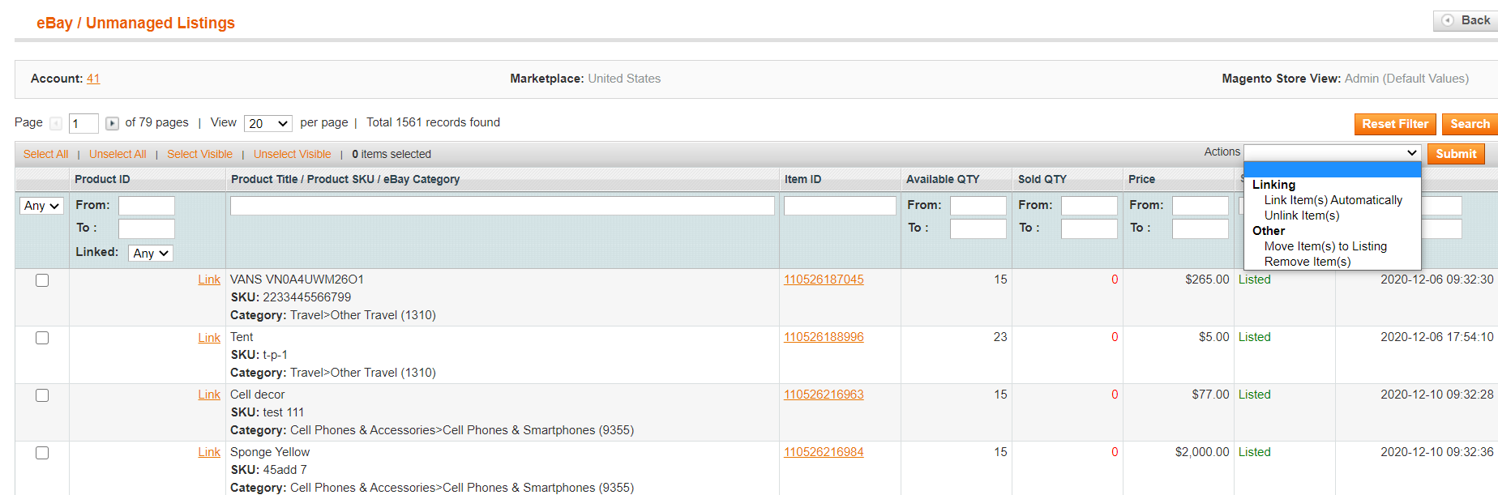Focus Price From filter field
Screen dimensions: 1498x495
(x=1201, y=206)
